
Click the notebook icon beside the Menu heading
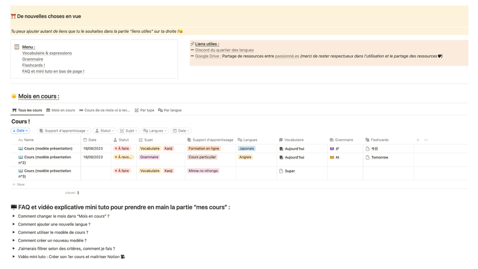17,47
